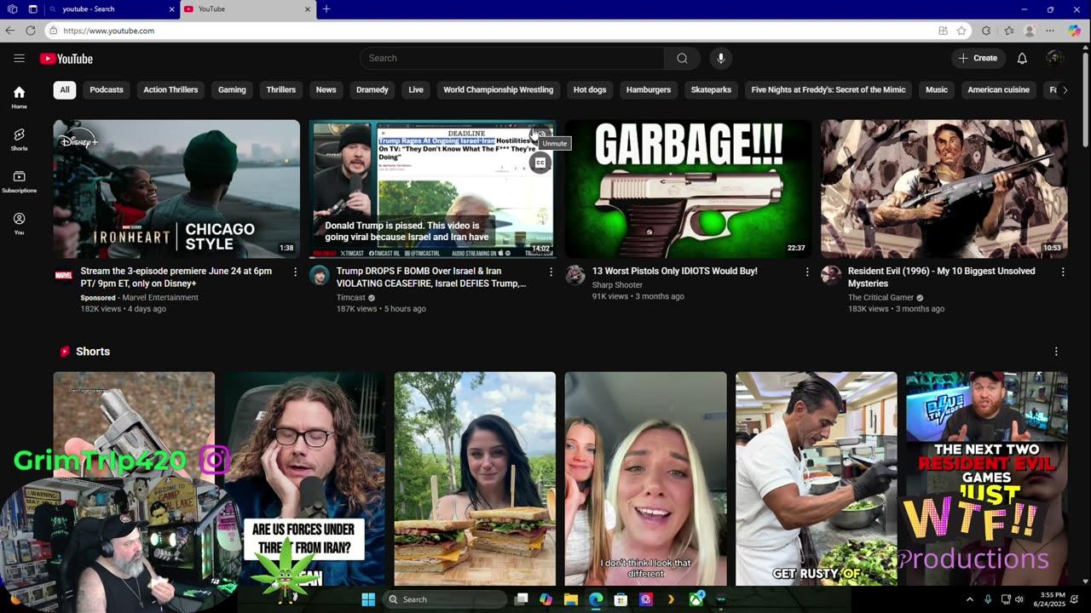
Task: Select the Gaming filter chip
Action: [x=232, y=89]
